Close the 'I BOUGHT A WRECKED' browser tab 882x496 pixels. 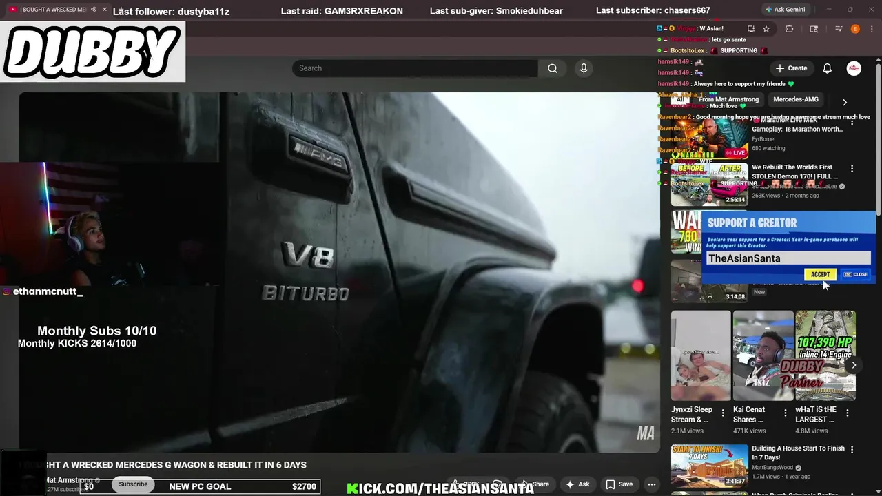coord(104,10)
